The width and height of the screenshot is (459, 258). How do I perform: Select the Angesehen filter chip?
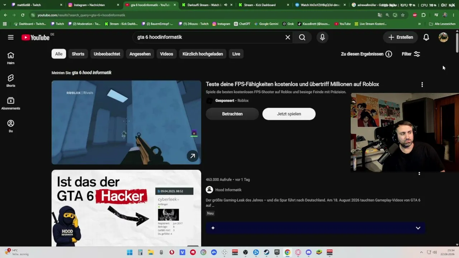(140, 54)
